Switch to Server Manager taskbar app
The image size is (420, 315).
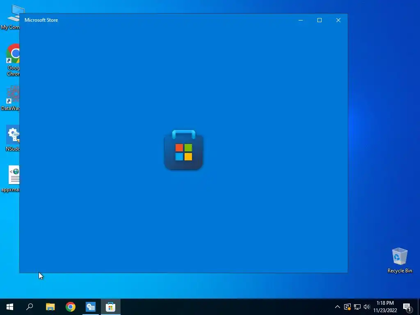click(91, 307)
